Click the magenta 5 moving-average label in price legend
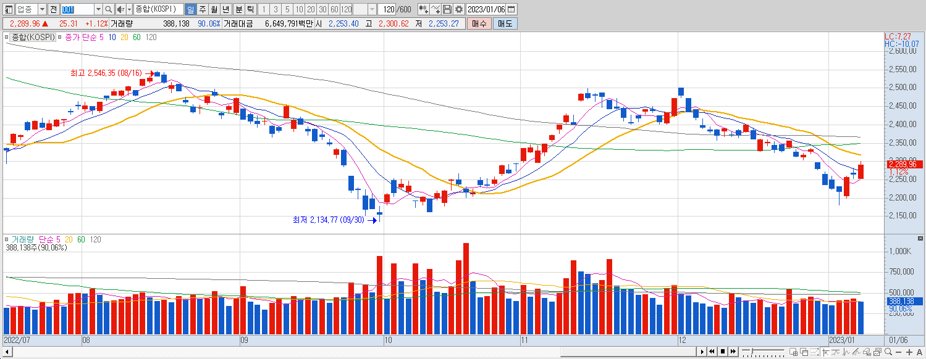926x359 pixels. (101, 37)
